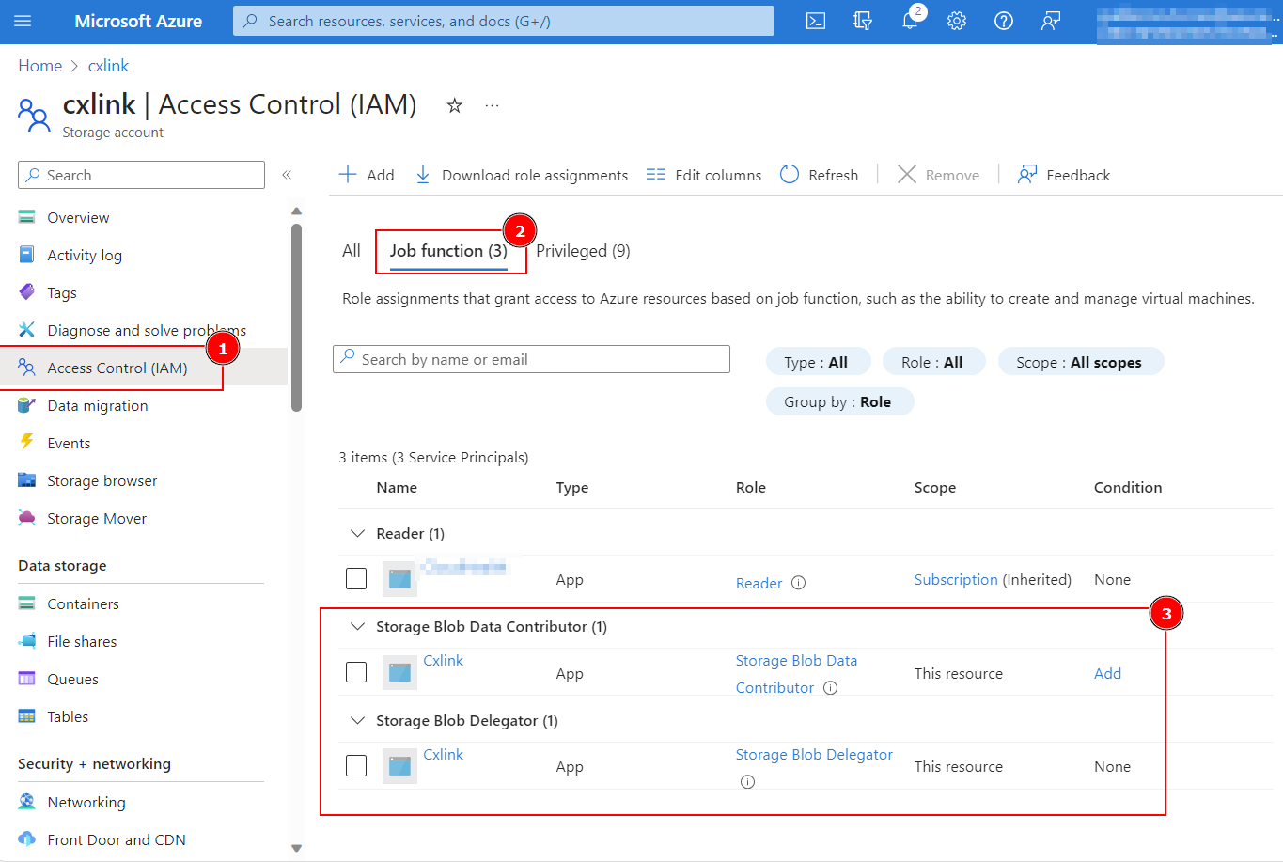Open Overview in sidebar
The image size is (1283, 862).
(x=79, y=217)
